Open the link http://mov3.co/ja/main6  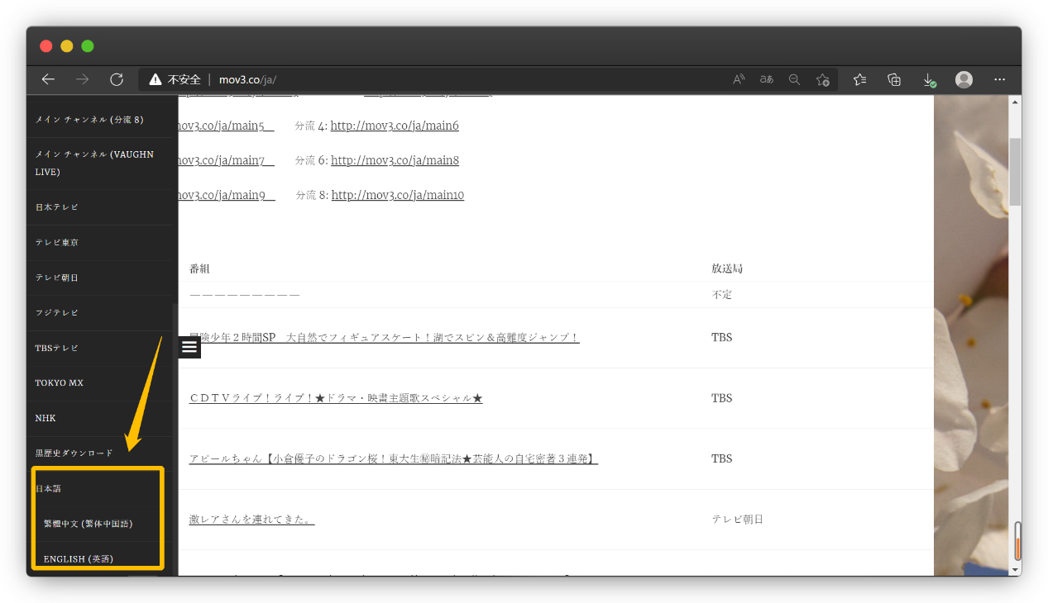395,126
